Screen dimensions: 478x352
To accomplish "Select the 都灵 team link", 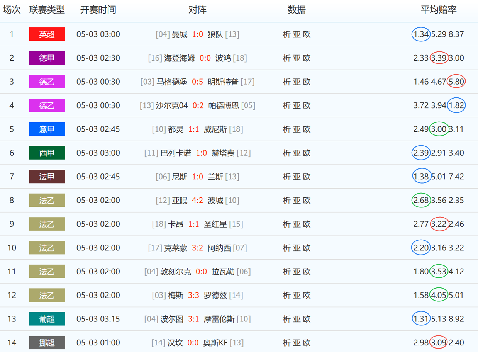I will coord(176,129).
